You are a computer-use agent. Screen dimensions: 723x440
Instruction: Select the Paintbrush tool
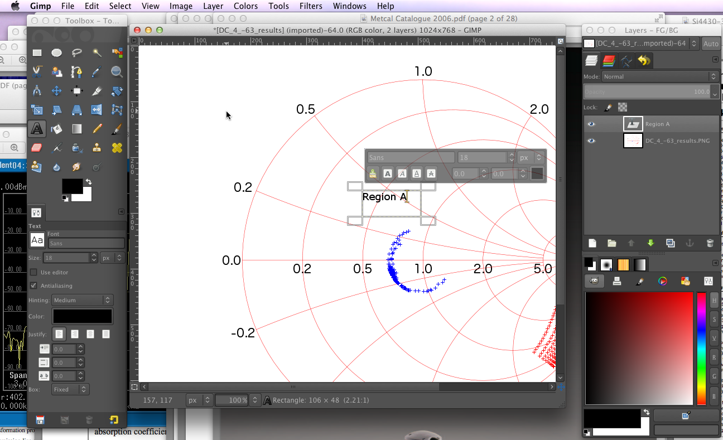coord(117,129)
